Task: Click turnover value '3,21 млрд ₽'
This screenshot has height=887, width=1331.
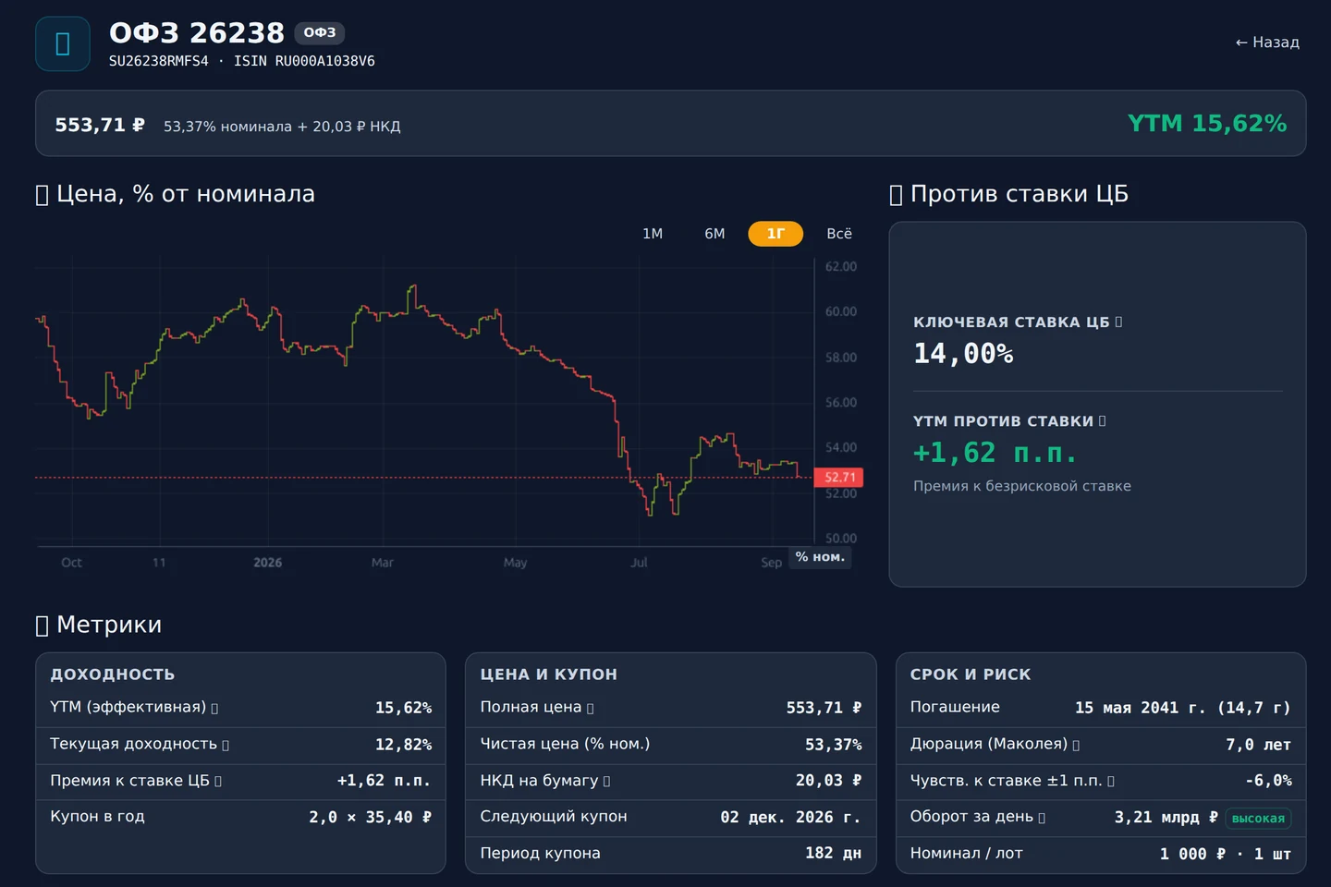Action: [1166, 818]
